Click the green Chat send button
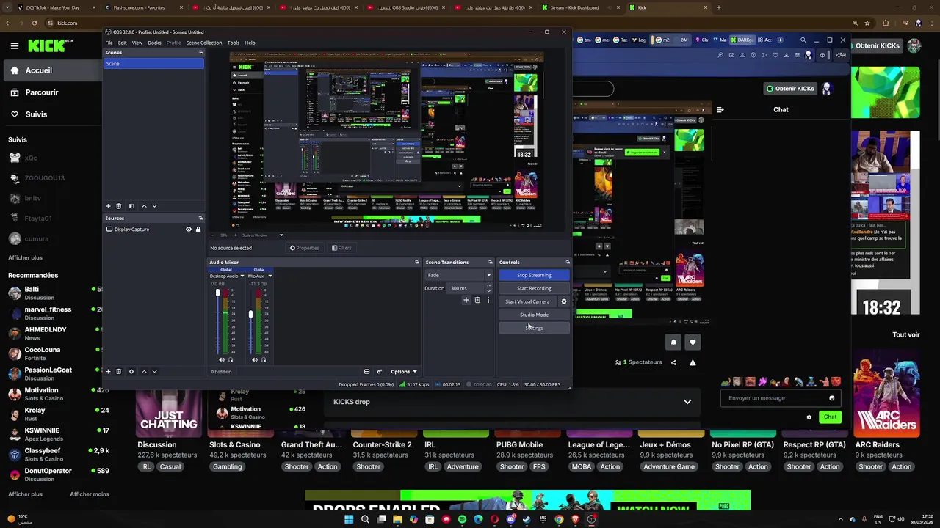The height and width of the screenshot is (528, 940). tap(830, 417)
